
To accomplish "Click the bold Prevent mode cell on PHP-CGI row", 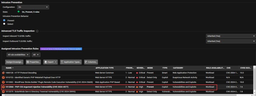I will [150, 87].
